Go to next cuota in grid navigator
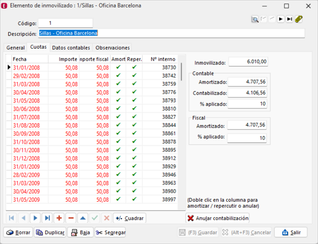This screenshot has width=318, height=244. (x=35, y=218)
